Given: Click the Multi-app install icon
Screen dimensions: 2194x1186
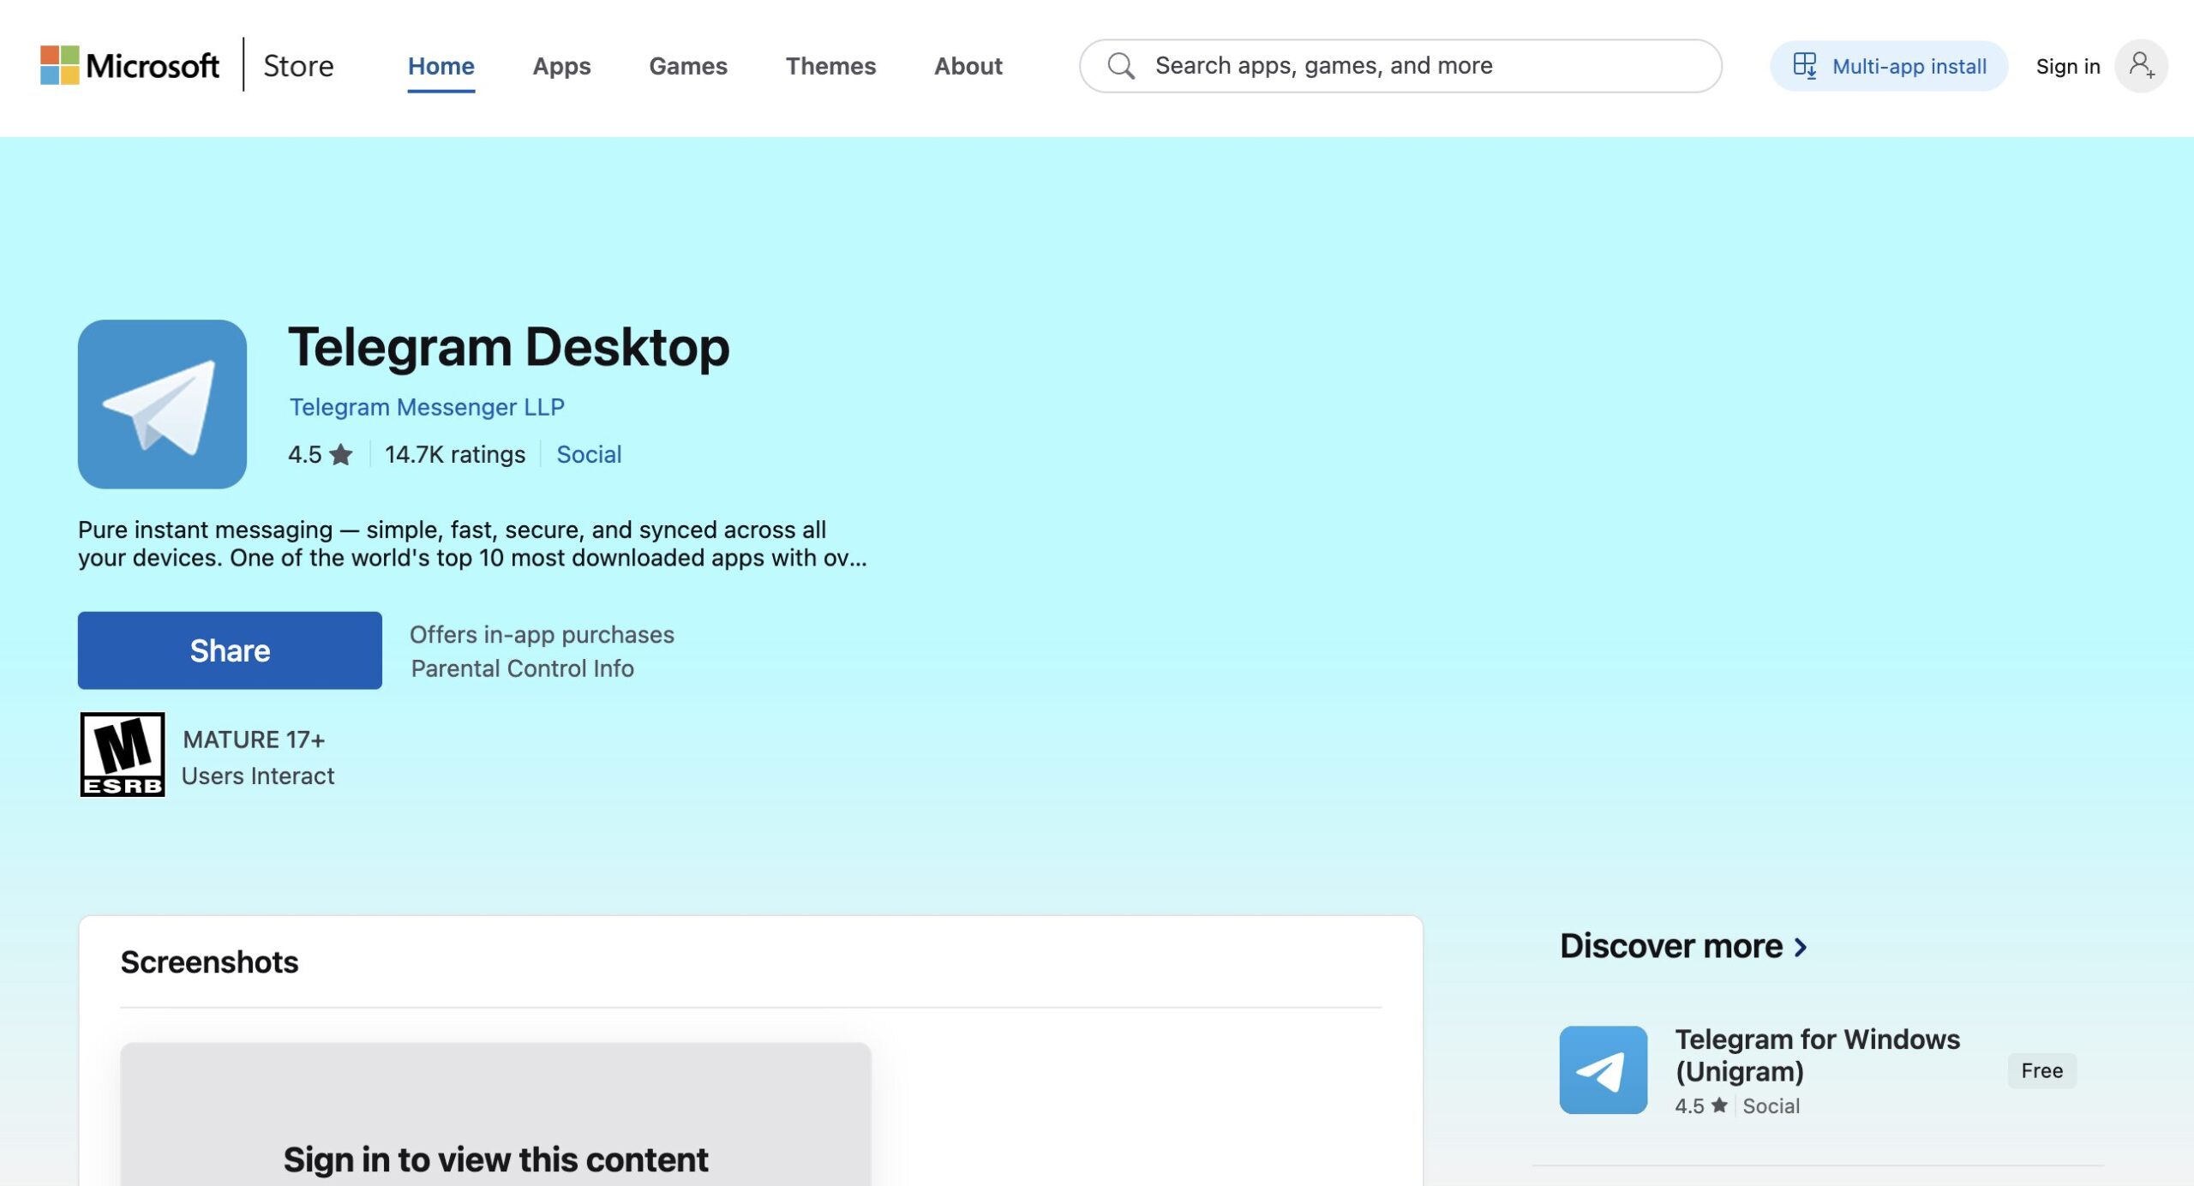Looking at the screenshot, I should (x=1804, y=66).
